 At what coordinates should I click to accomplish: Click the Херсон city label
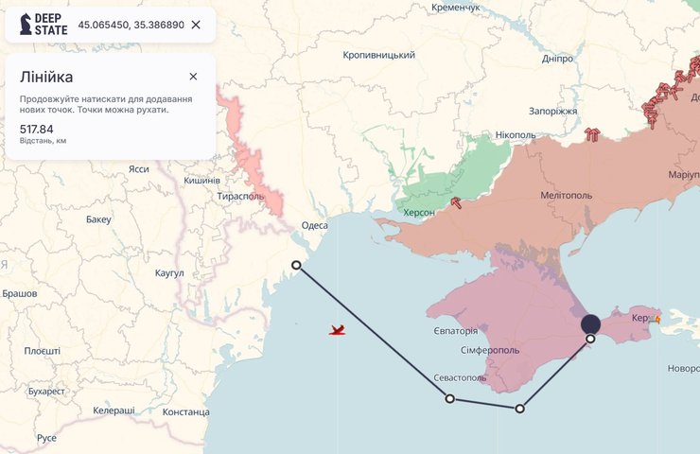pyautogui.click(x=419, y=213)
